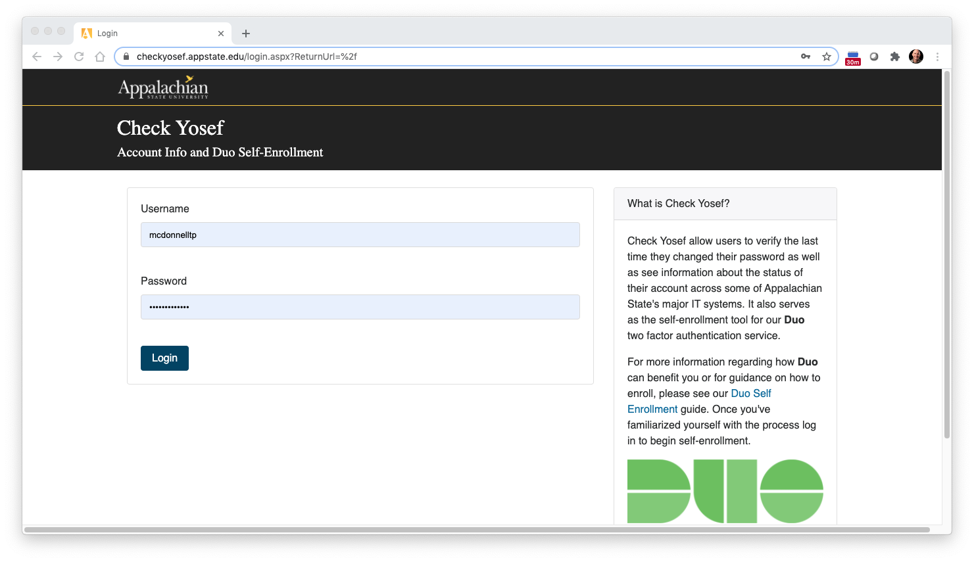
Task: Click the Username label
Action: pyautogui.click(x=165, y=209)
